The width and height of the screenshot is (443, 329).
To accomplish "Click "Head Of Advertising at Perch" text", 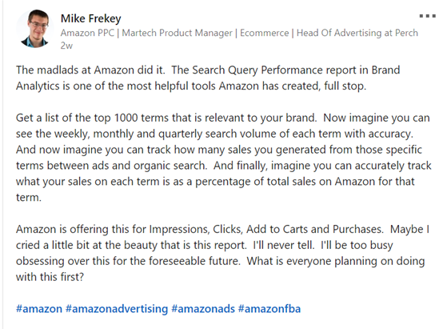I will [357, 33].
